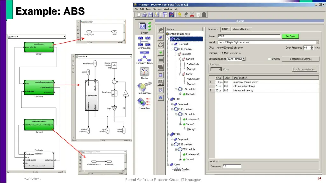
Task: Click the scheduler cycle arrows icon
Action: [x=160, y=45]
